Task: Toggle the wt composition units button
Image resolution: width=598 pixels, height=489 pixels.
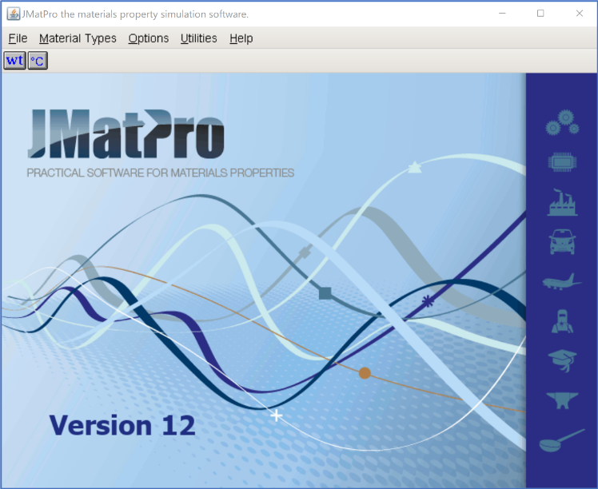Action: [x=15, y=60]
